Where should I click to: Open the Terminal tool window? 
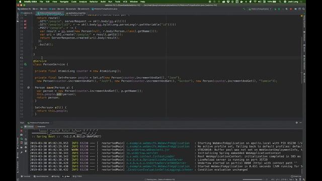tap(26, 176)
